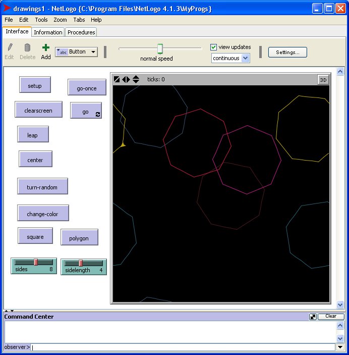
Task: Switch to the Information tab
Action: click(48, 32)
